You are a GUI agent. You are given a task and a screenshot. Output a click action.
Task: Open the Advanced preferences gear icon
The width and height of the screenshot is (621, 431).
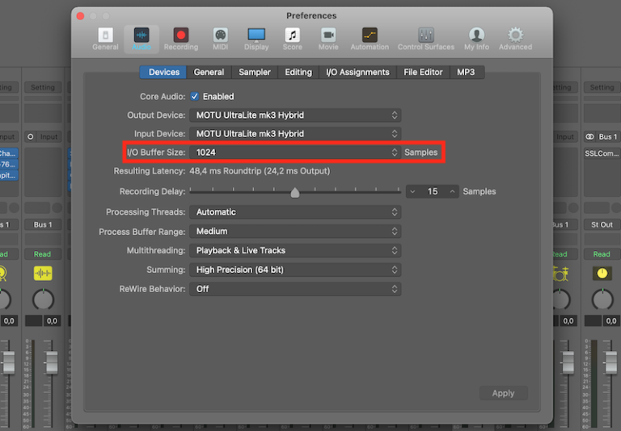point(515,39)
